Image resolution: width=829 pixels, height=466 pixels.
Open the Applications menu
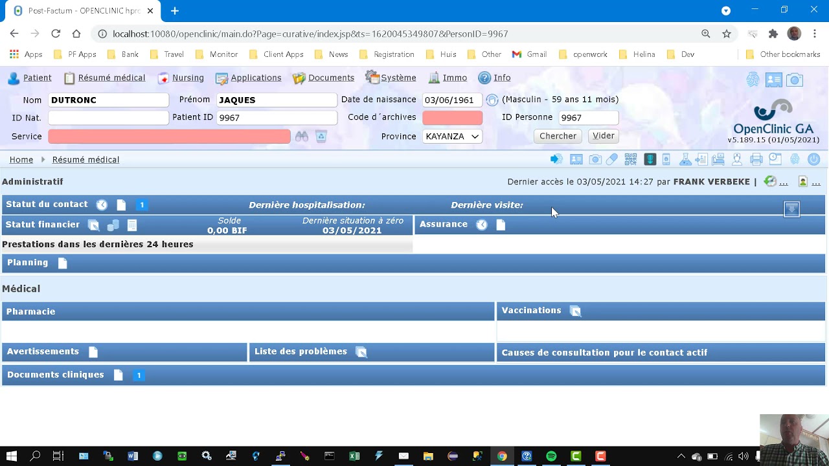click(x=249, y=78)
